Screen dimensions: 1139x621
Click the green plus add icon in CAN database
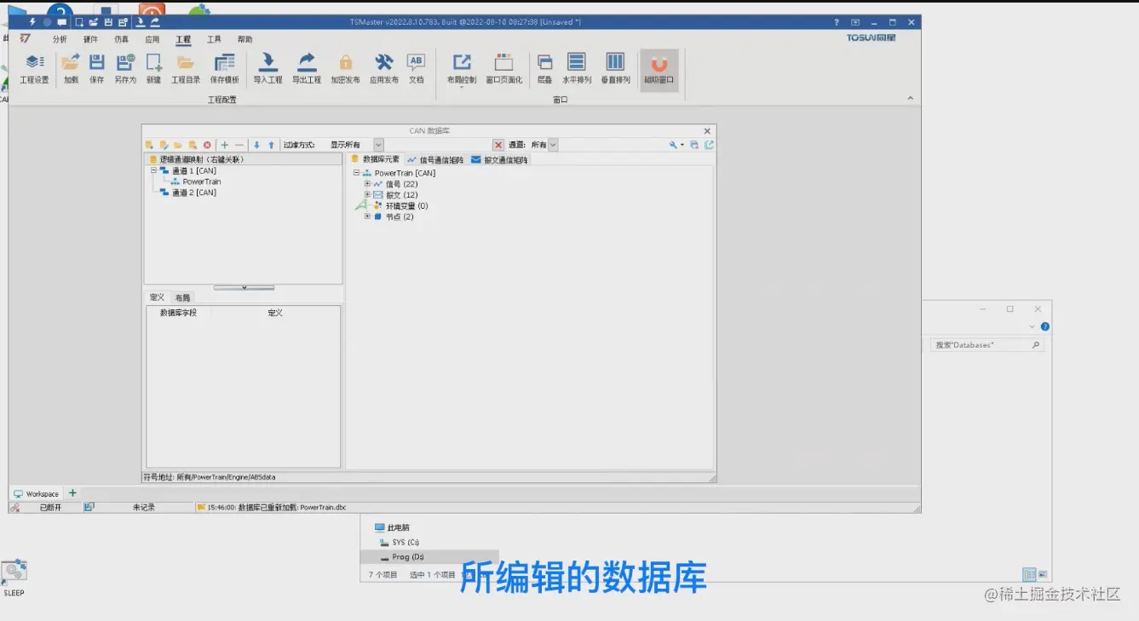[225, 145]
